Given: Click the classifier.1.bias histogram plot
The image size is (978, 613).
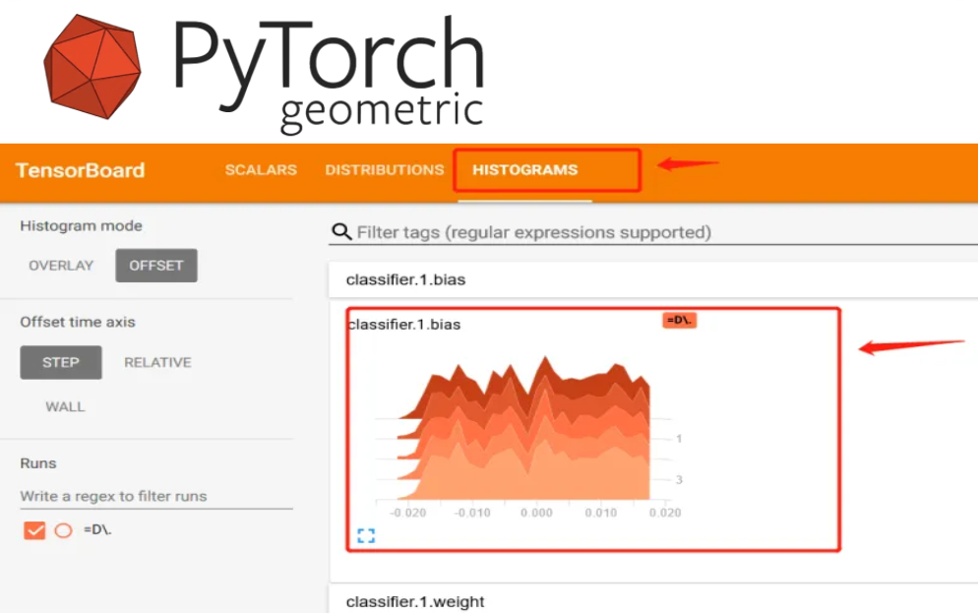Looking at the screenshot, I should 523,430.
